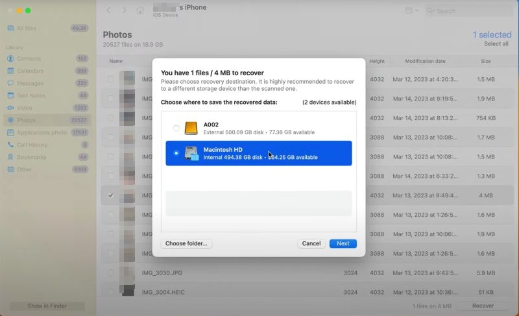
Task: Click the Contacts person icon
Action: pos(10,58)
